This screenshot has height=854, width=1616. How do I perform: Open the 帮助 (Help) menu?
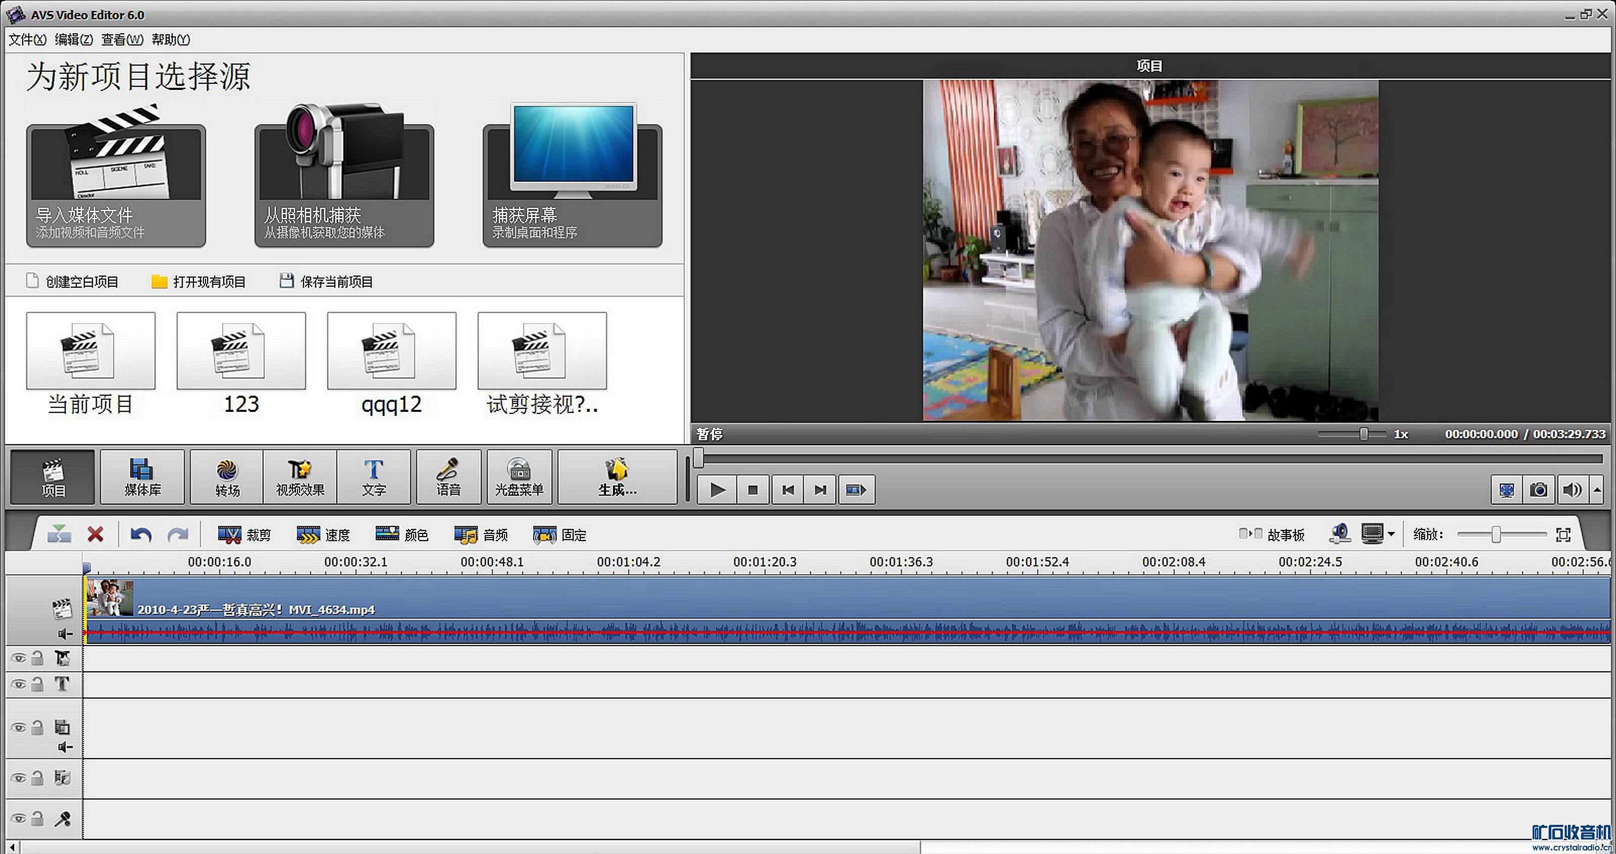tap(170, 39)
